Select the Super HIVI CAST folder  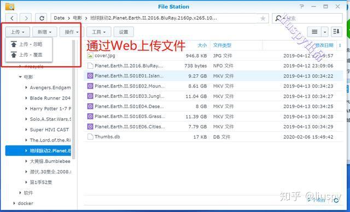pos(49,129)
